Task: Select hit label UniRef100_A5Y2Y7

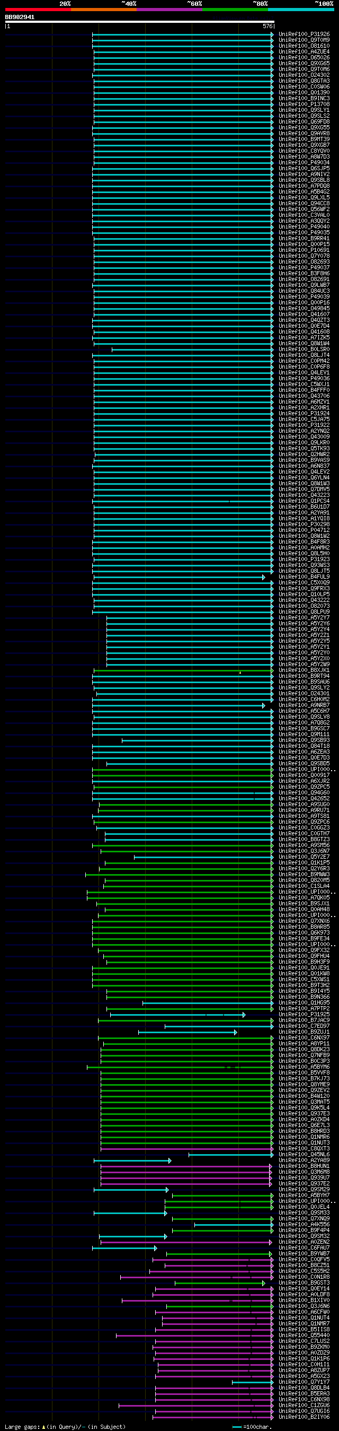Action: tap(304, 617)
